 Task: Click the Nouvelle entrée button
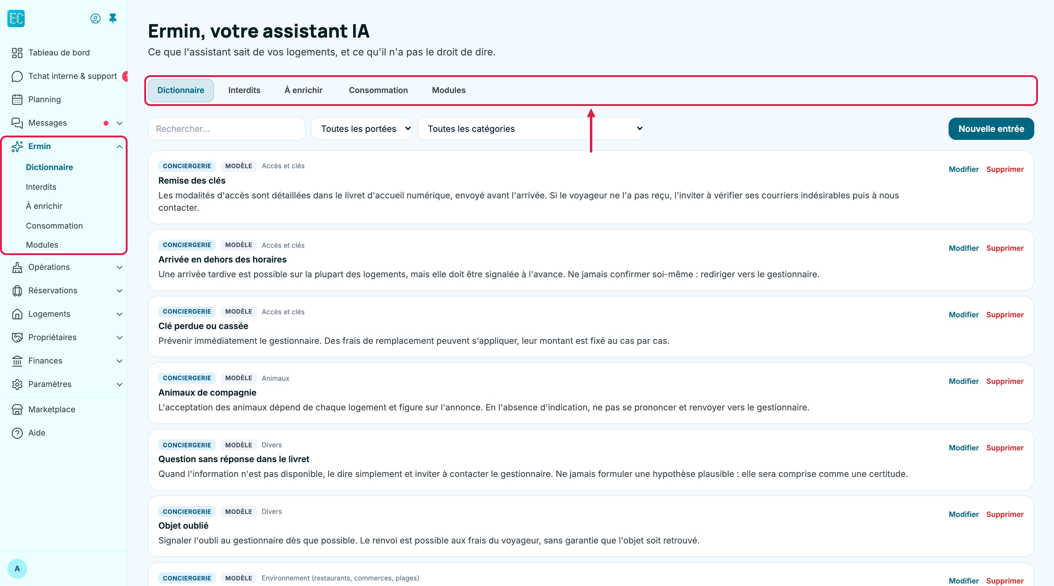991,129
